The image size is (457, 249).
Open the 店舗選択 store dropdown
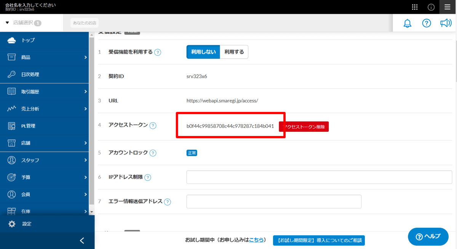click(x=24, y=23)
